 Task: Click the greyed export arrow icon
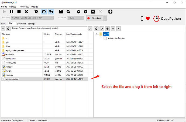[100, 12]
